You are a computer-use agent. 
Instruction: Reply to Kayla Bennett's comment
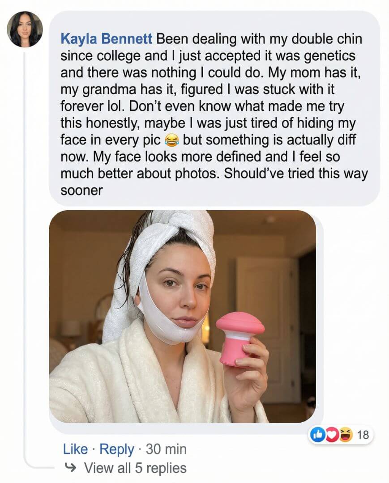pyautogui.click(x=116, y=449)
